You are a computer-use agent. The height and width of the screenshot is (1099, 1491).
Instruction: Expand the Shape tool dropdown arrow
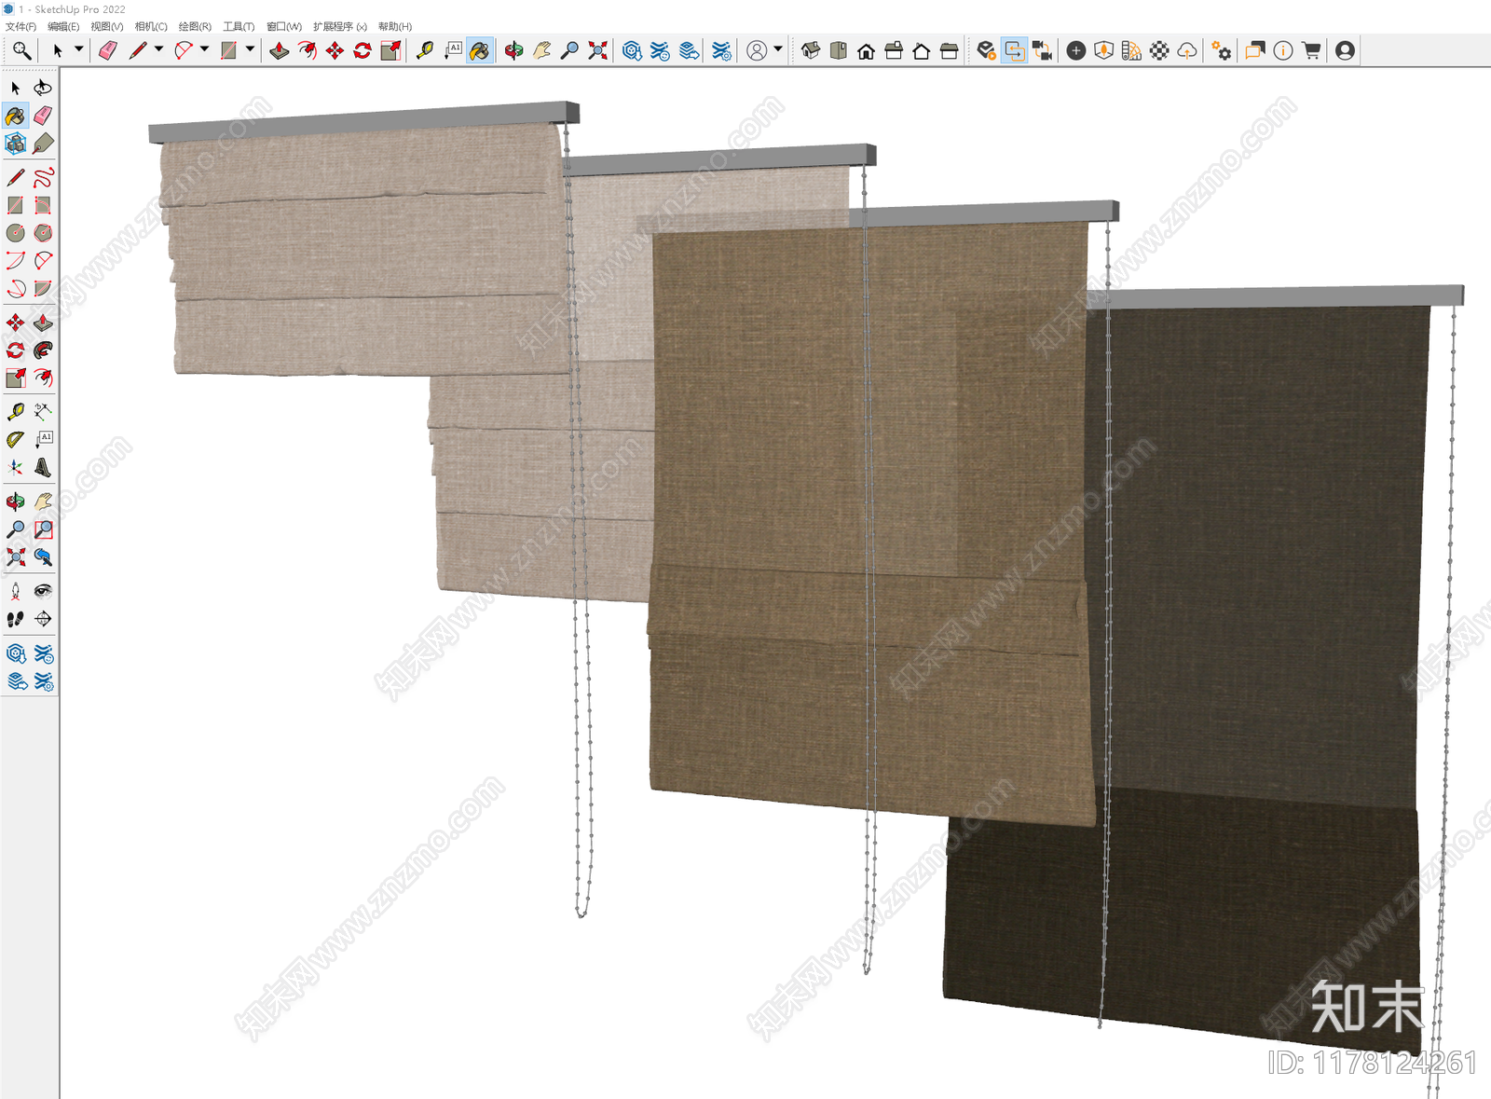250,49
